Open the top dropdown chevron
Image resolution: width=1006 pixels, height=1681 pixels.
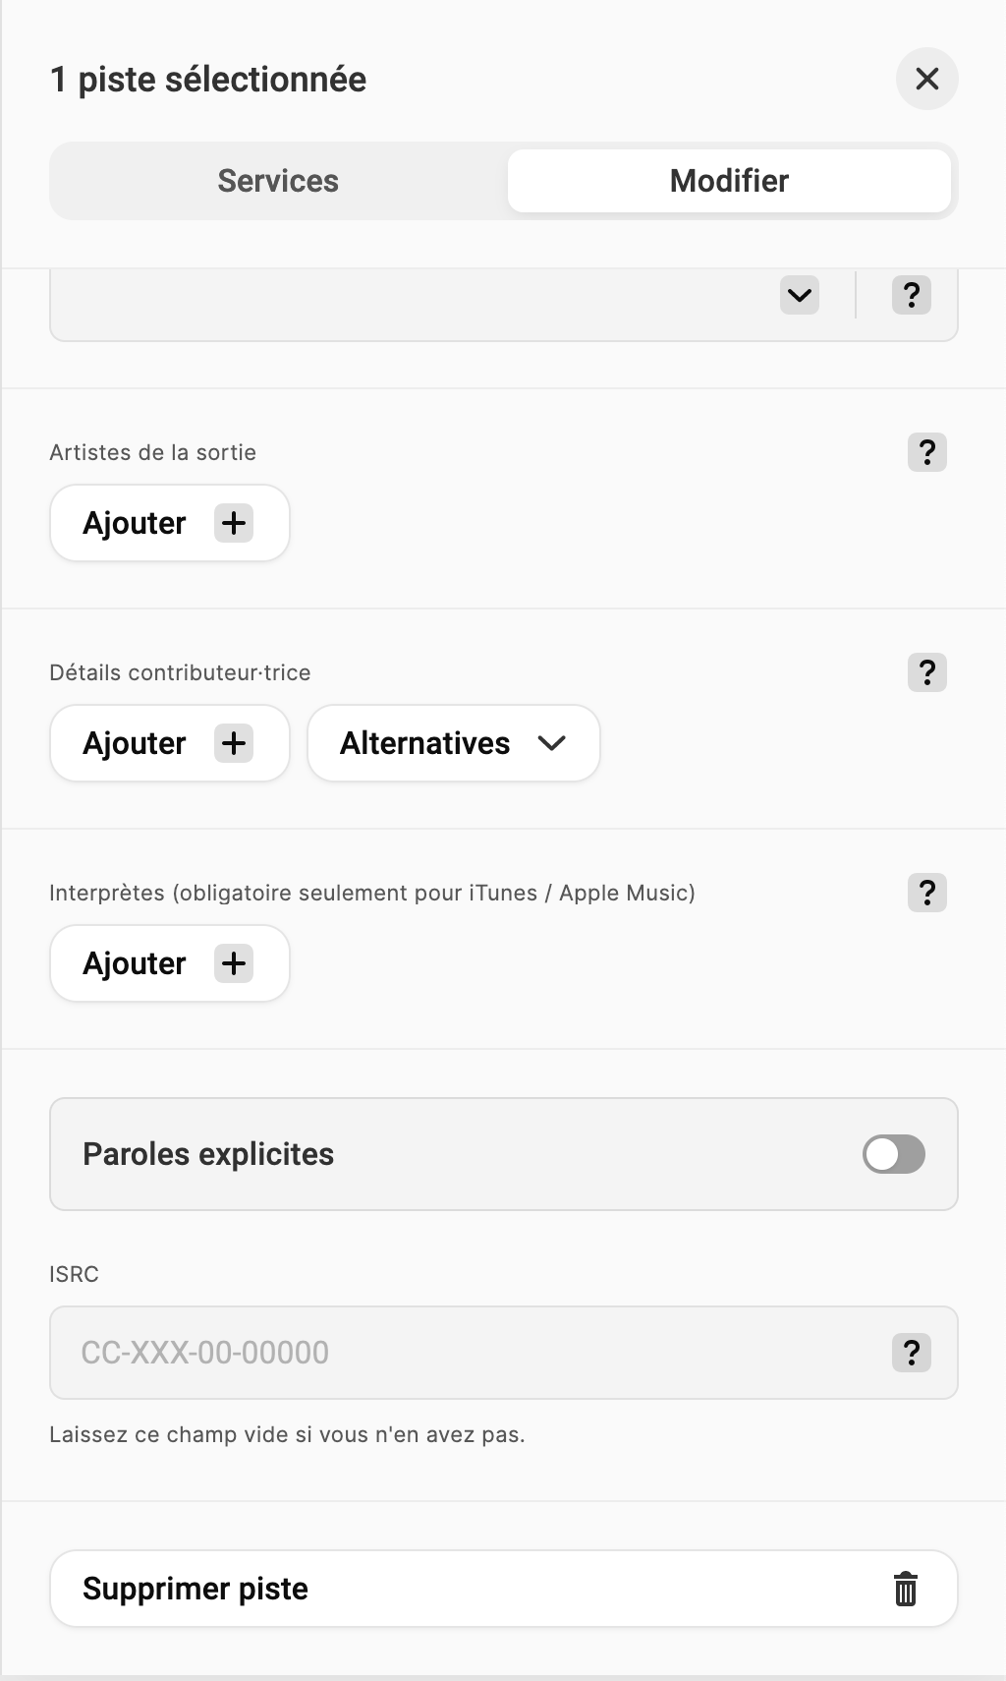point(800,295)
